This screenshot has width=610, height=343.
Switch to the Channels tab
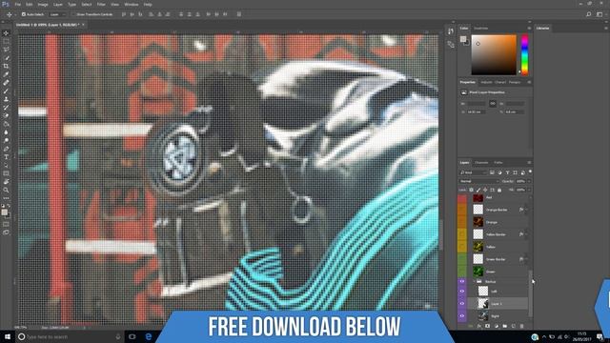481,163
